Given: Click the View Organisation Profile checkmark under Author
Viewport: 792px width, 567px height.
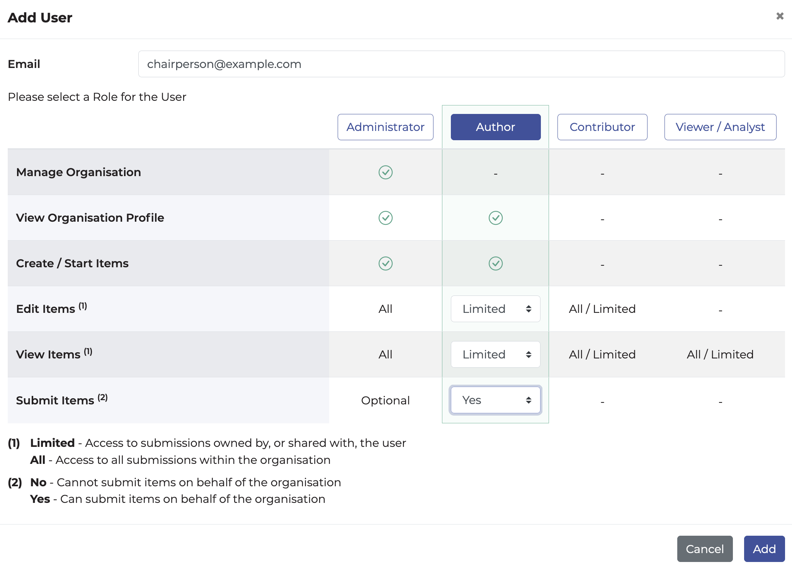Looking at the screenshot, I should point(496,218).
